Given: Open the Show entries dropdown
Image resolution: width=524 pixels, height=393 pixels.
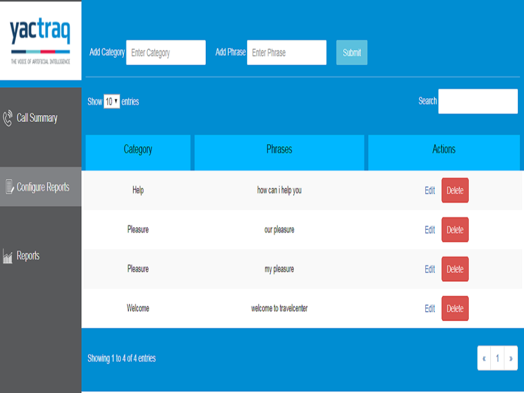Looking at the screenshot, I should click(112, 102).
